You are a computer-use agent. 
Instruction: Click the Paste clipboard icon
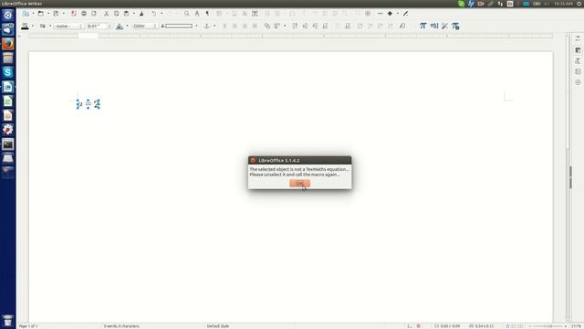[126, 14]
